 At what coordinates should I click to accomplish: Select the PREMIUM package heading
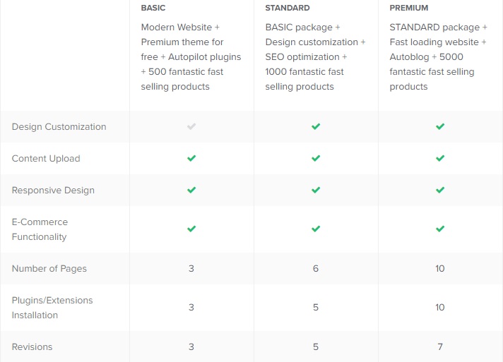click(409, 8)
